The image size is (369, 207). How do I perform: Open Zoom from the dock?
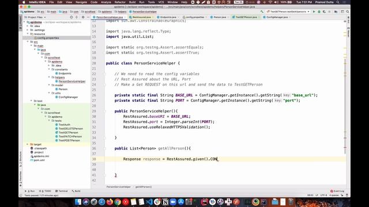point(173,202)
